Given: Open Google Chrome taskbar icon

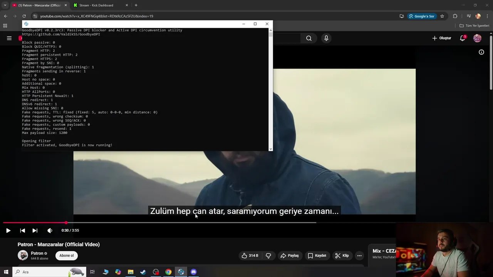Looking at the screenshot, I should [168, 272].
